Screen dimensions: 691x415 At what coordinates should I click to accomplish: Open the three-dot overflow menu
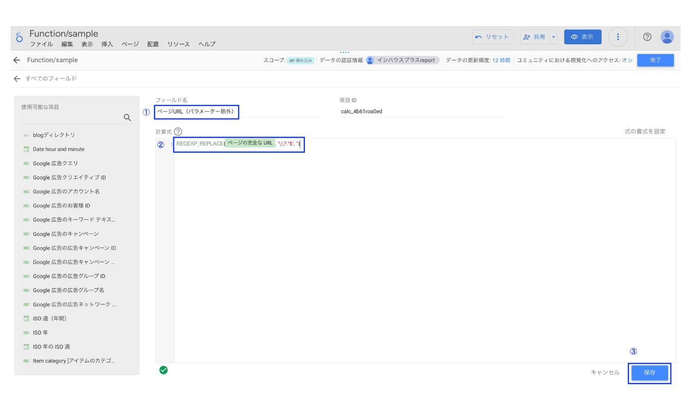pyautogui.click(x=618, y=37)
